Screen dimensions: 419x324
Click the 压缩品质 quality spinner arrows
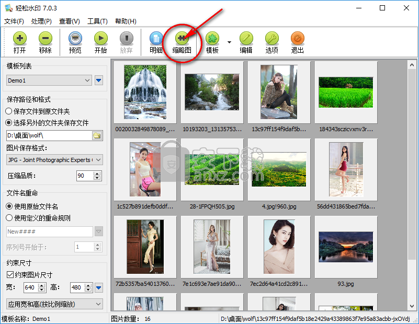[x=97, y=176]
